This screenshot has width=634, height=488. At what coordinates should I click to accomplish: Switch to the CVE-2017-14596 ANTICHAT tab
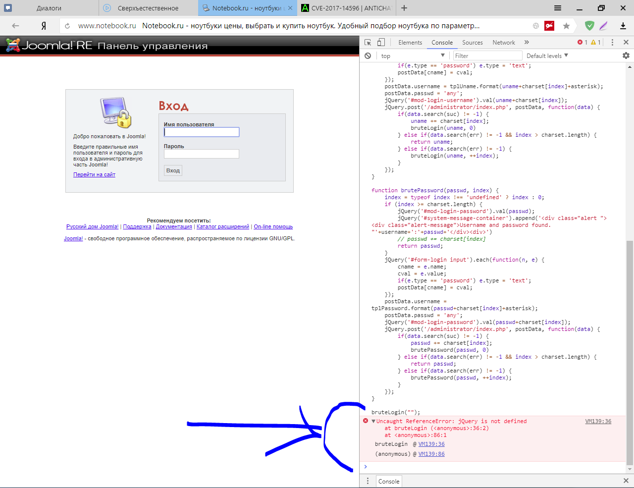pyautogui.click(x=347, y=8)
